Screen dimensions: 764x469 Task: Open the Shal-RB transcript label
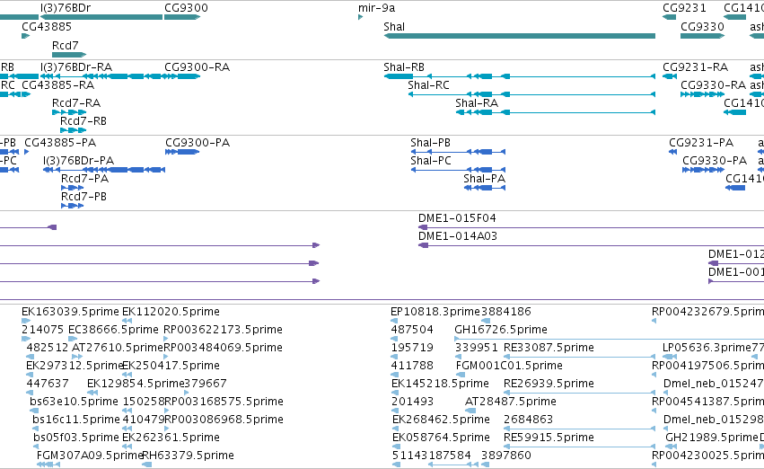click(x=404, y=66)
